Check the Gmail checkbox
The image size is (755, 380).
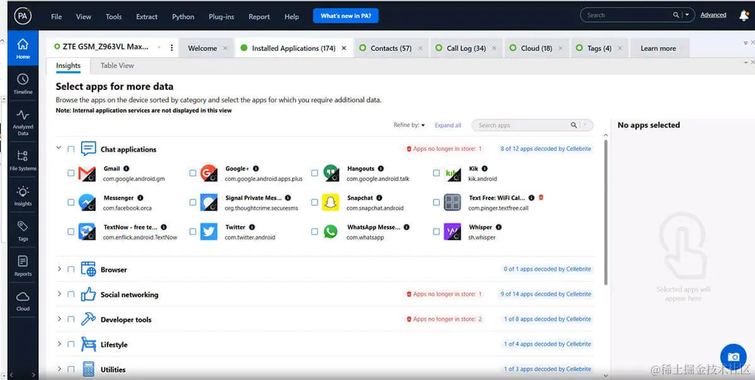[x=70, y=173]
